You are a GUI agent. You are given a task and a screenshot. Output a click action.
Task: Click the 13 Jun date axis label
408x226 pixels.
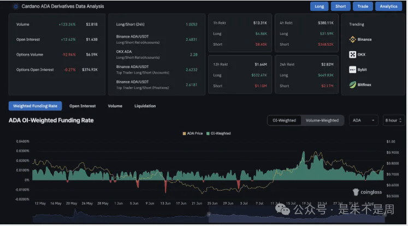pos(165,204)
